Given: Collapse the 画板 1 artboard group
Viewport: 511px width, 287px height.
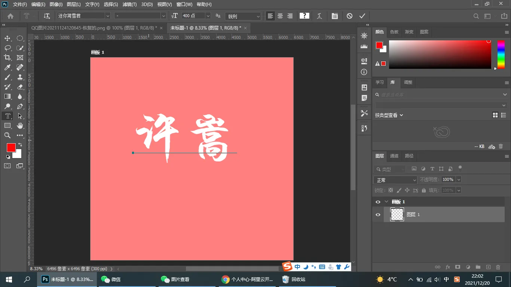Looking at the screenshot, I should (386, 202).
